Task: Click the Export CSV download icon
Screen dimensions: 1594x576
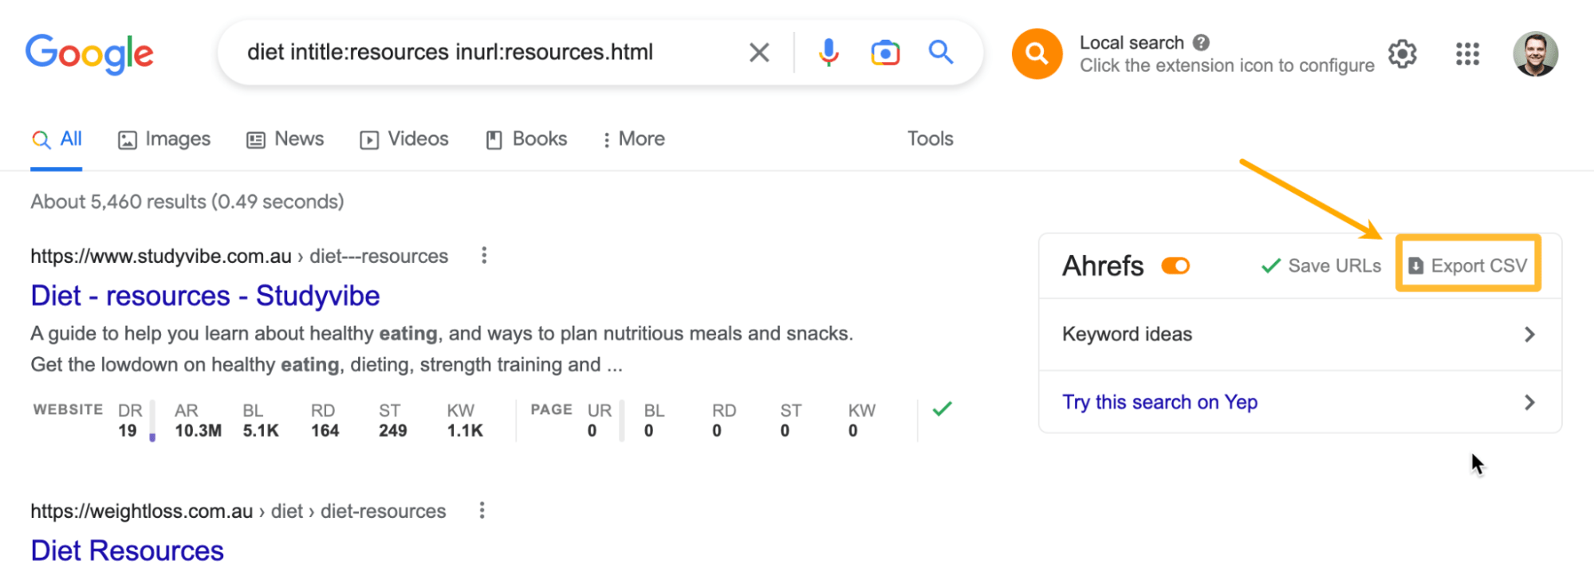Action: [1417, 265]
